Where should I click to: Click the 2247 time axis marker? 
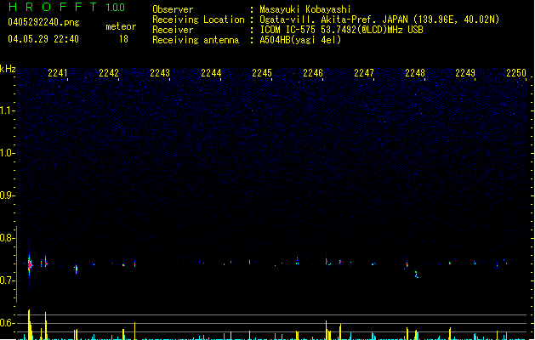tap(364, 72)
